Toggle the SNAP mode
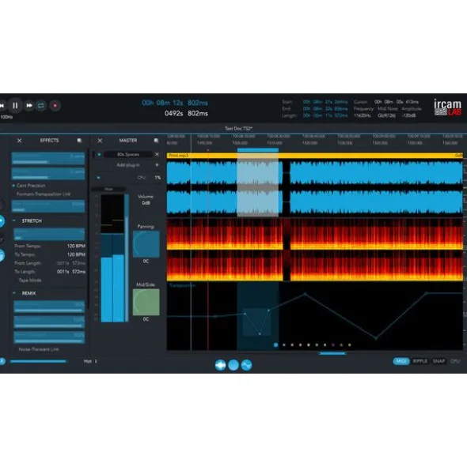This screenshot has height=467, width=467. [439, 361]
